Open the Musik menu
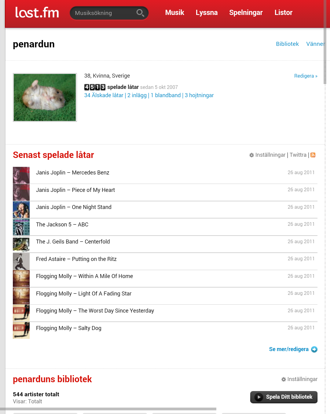 (174, 13)
